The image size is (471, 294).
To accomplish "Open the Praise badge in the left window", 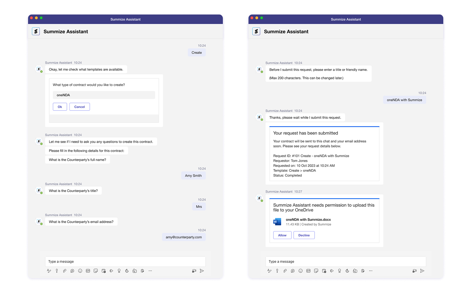I will 119,271.
